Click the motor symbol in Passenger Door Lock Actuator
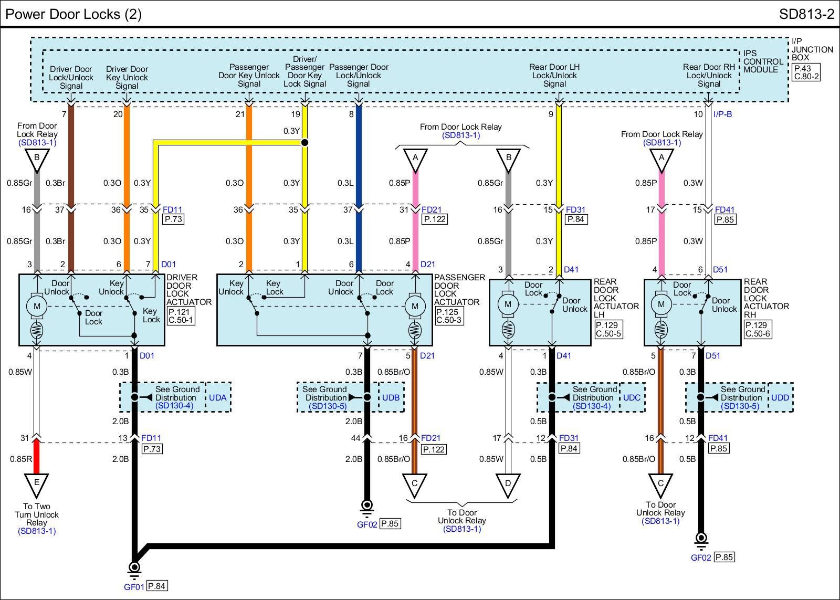Viewport: 840px width, 600px height. pyautogui.click(x=415, y=306)
